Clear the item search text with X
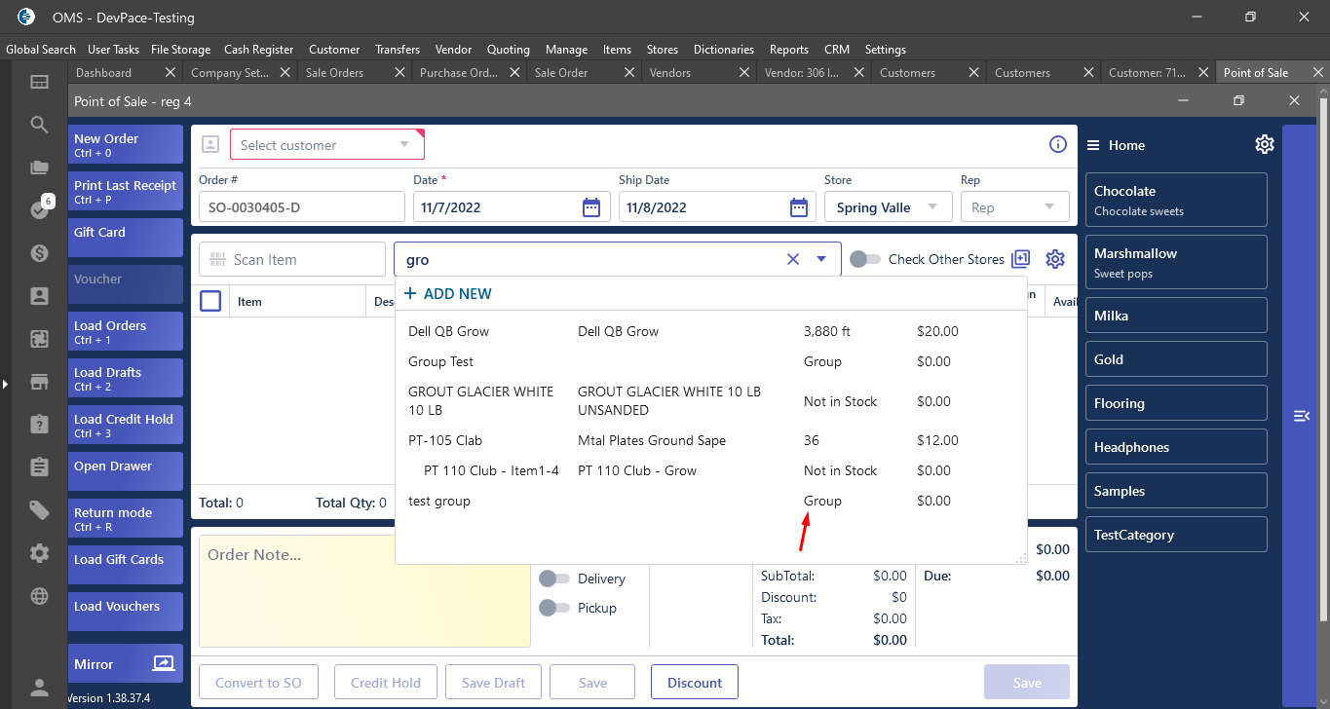This screenshot has width=1330, height=709. point(792,259)
